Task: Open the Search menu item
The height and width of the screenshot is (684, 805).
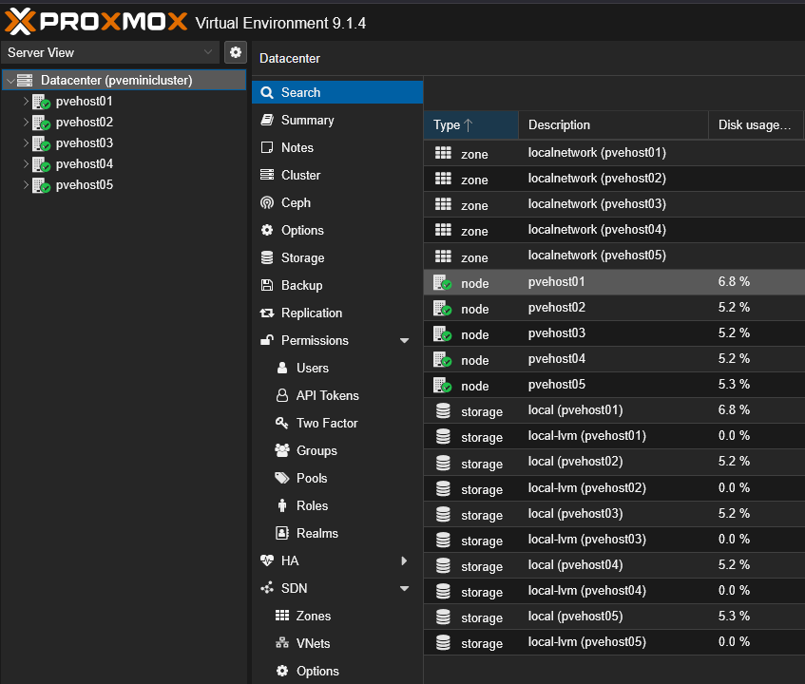Action: pyautogui.click(x=337, y=92)
